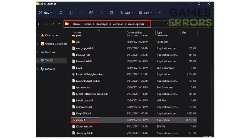Click the 33,284 KB size cell

click(190, 120)
